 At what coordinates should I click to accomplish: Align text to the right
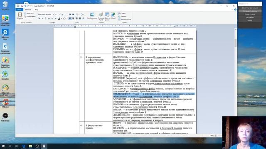click(76, 18)
